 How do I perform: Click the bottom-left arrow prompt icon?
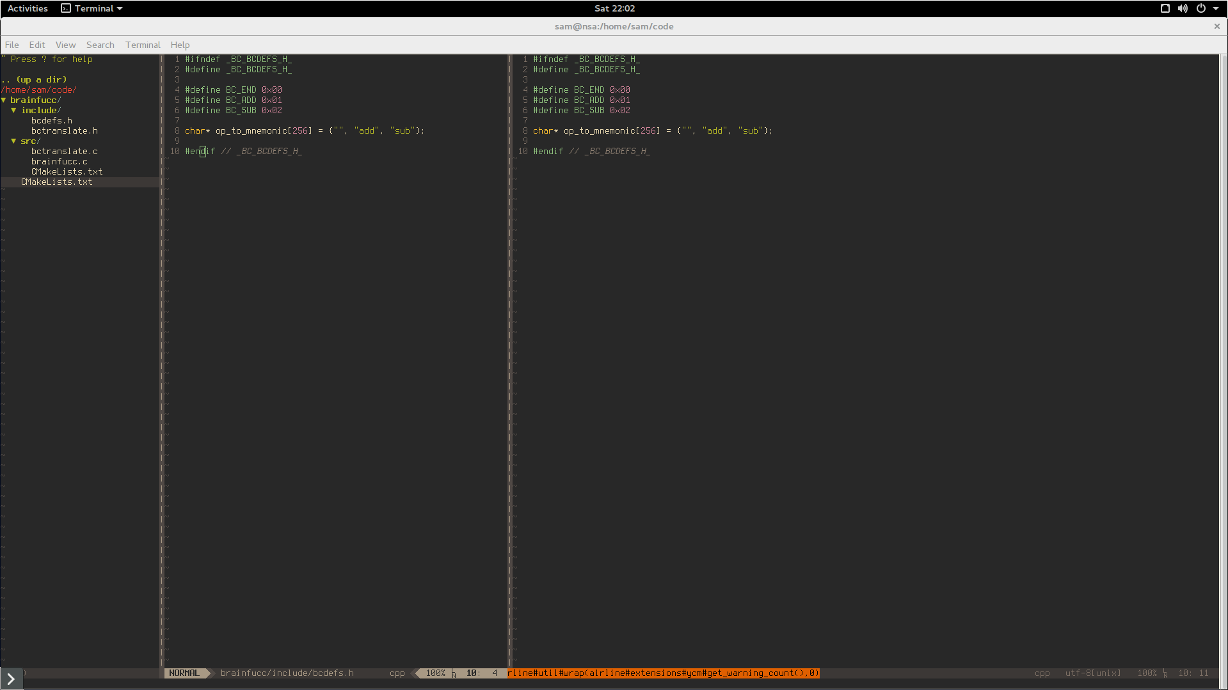coord(11,678)
